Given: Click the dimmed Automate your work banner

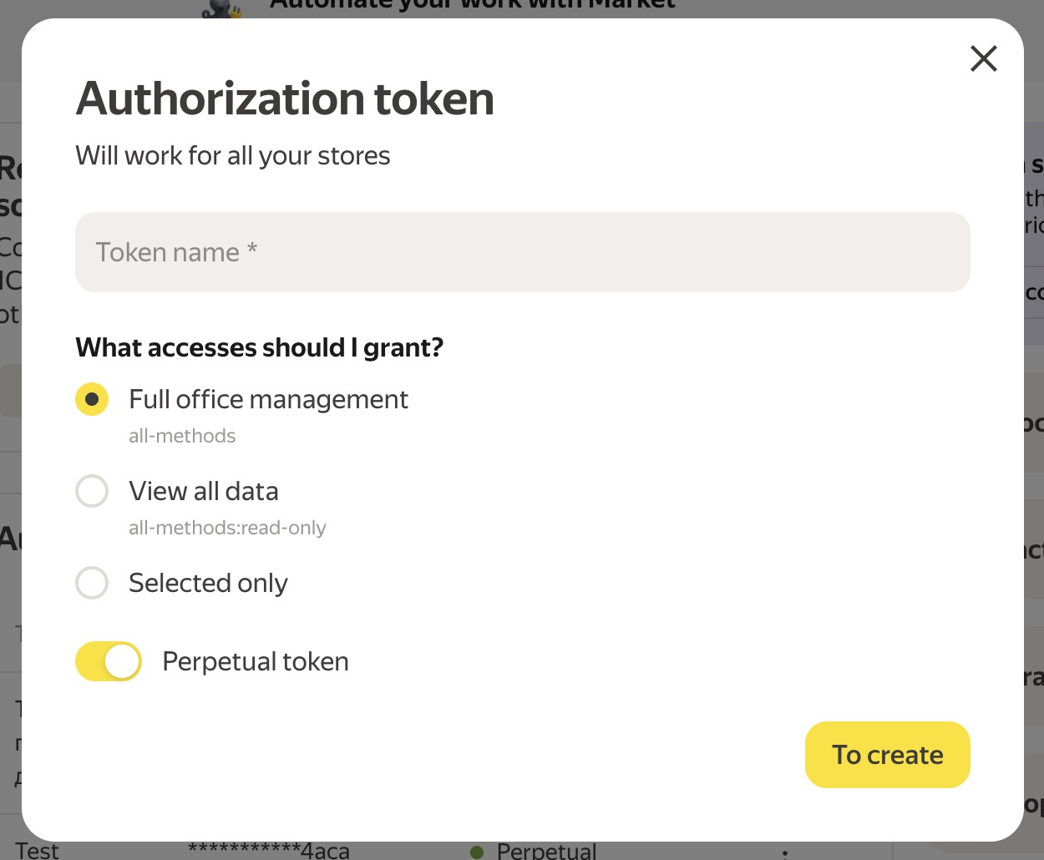Looking at the screenshot, I should click(x=472, y=7).
